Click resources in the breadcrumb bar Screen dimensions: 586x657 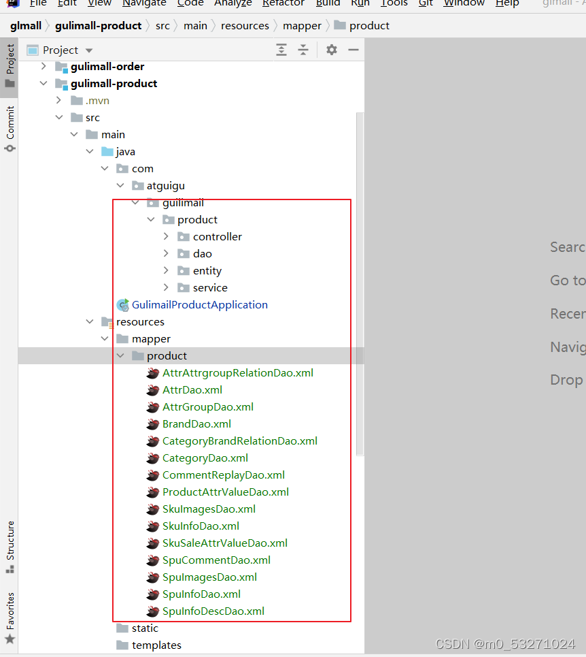point(245,26)
